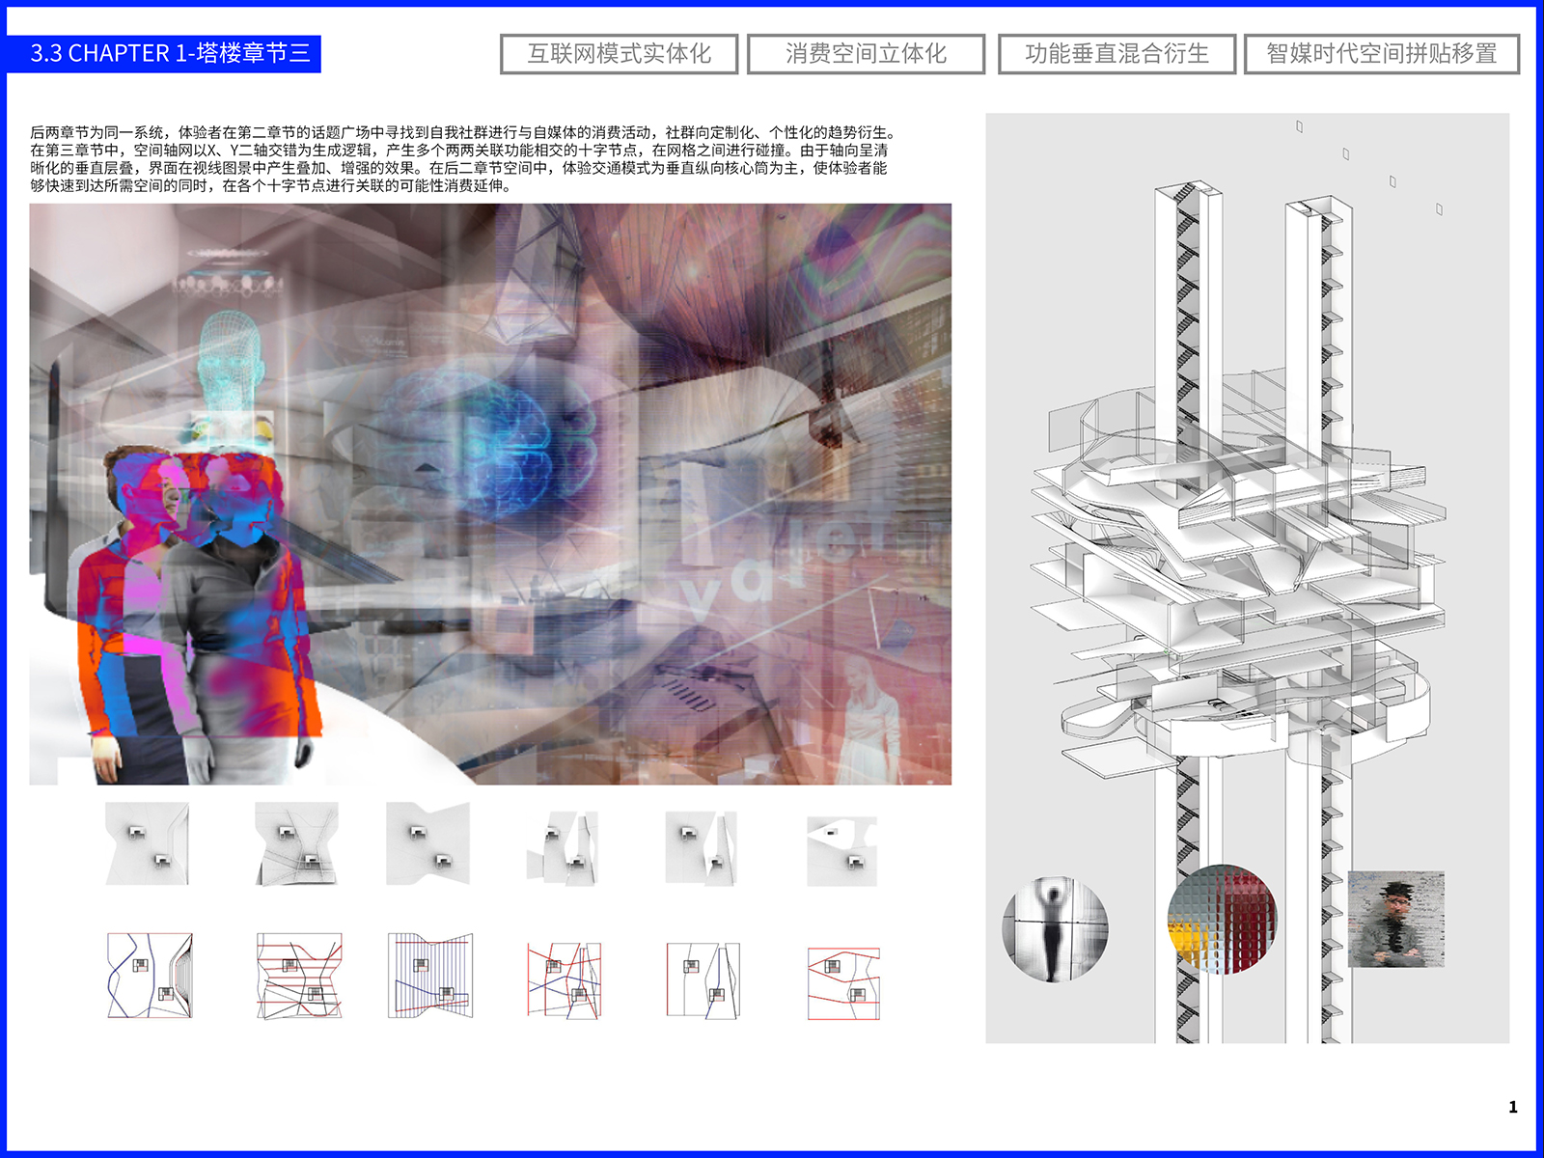The image size is (1544, 1158).
Task: Click the text line starting 在第三章节中
Action: pos(459,151)
